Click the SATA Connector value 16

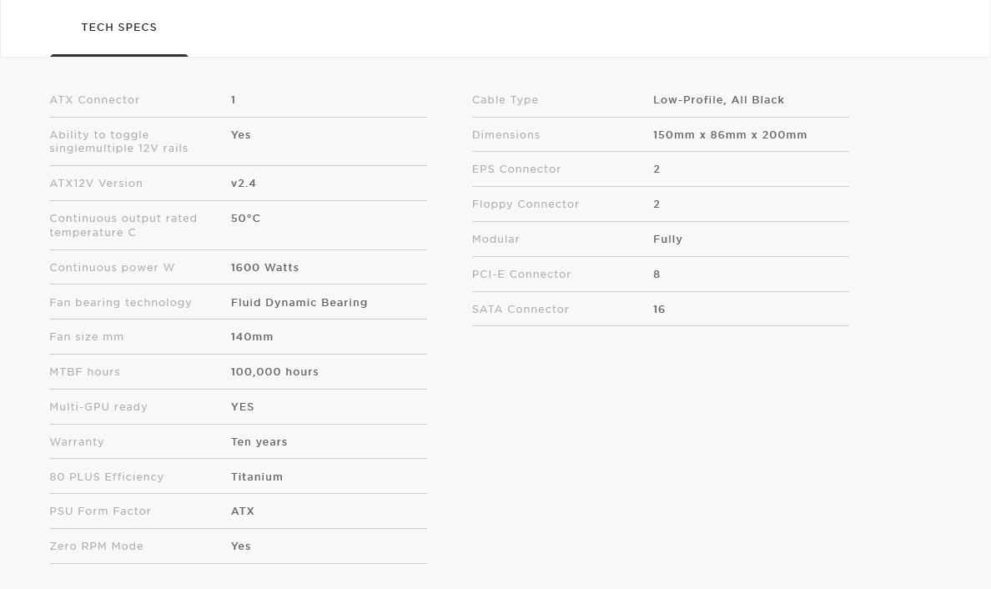pyautogui.click(x=659, y=309)
